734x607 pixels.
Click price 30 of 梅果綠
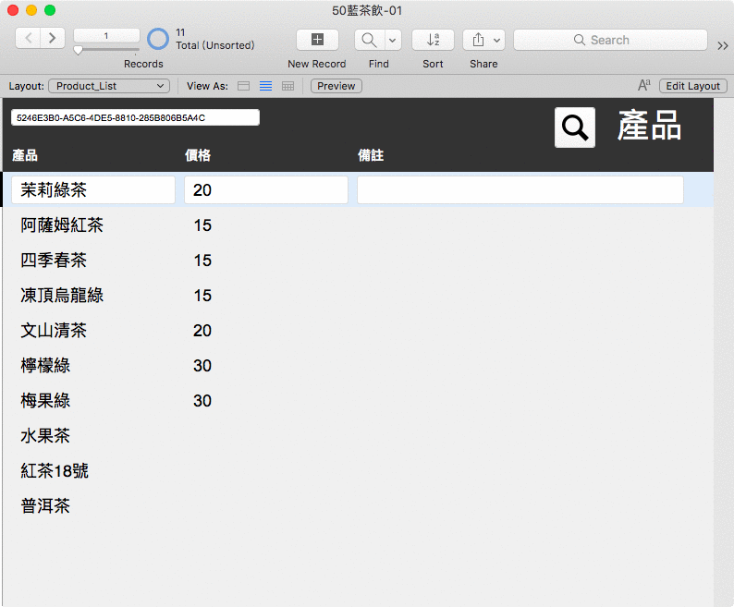tap(202, 401)
